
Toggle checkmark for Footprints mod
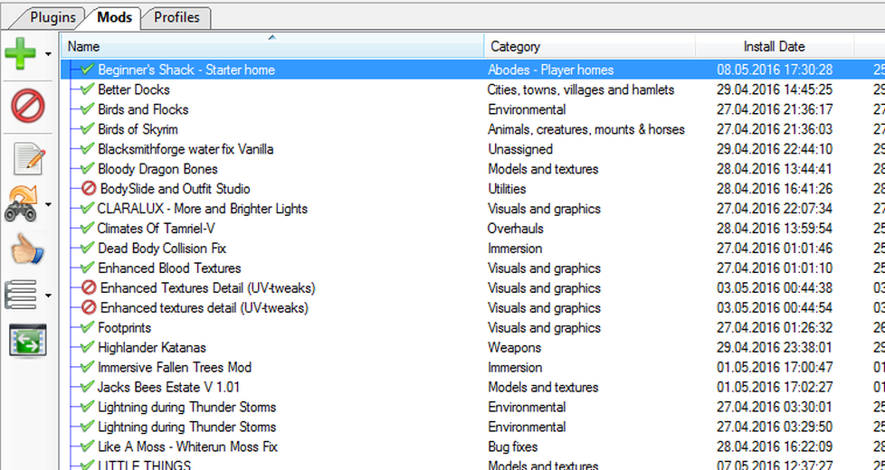click(x=87, y=327)
